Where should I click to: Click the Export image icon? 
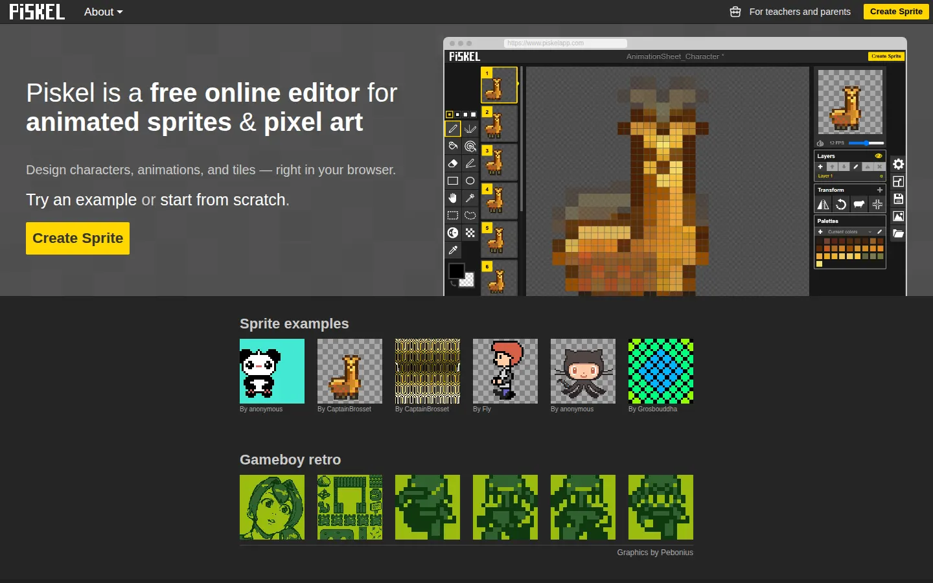click(898, 216)
